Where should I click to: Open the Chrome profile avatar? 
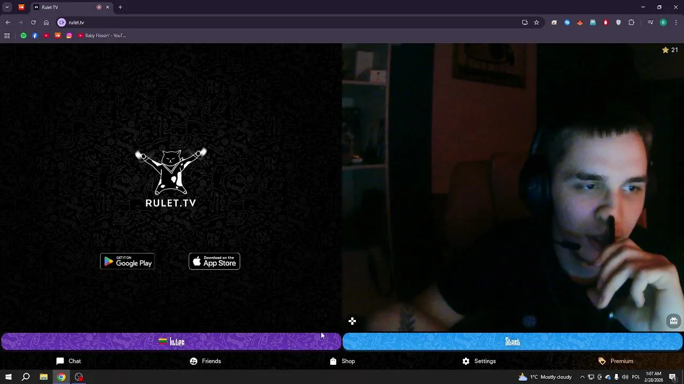click(663, 22)
